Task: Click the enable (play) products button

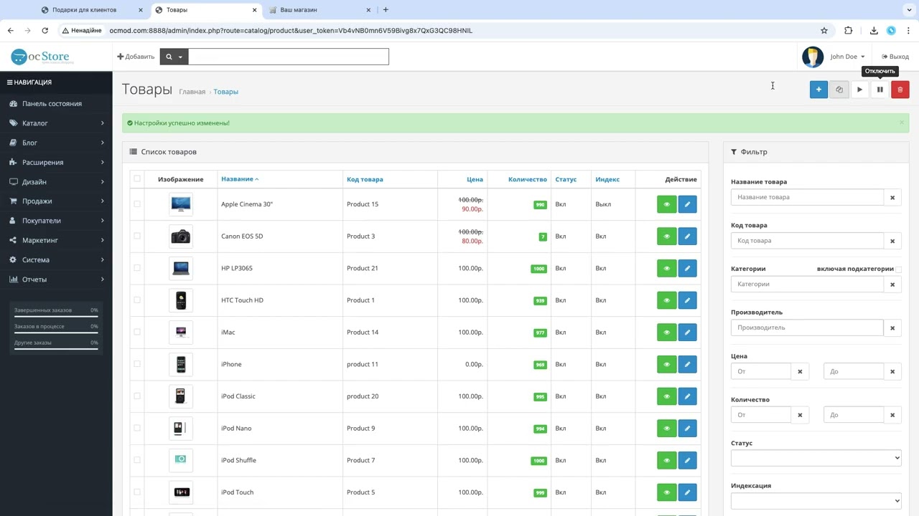Action: click(x=859, y=90)
